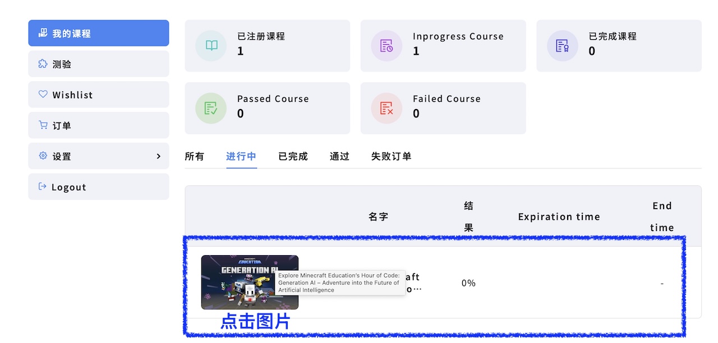Click the Passed Course card label
Viewport: 718px width, 343px height.
[273, 99]
